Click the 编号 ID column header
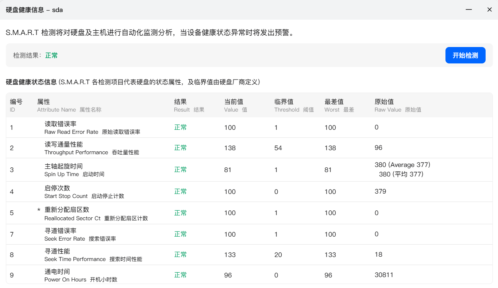The image size is (498, 288). pyautogui.click(x=16, y=105)
